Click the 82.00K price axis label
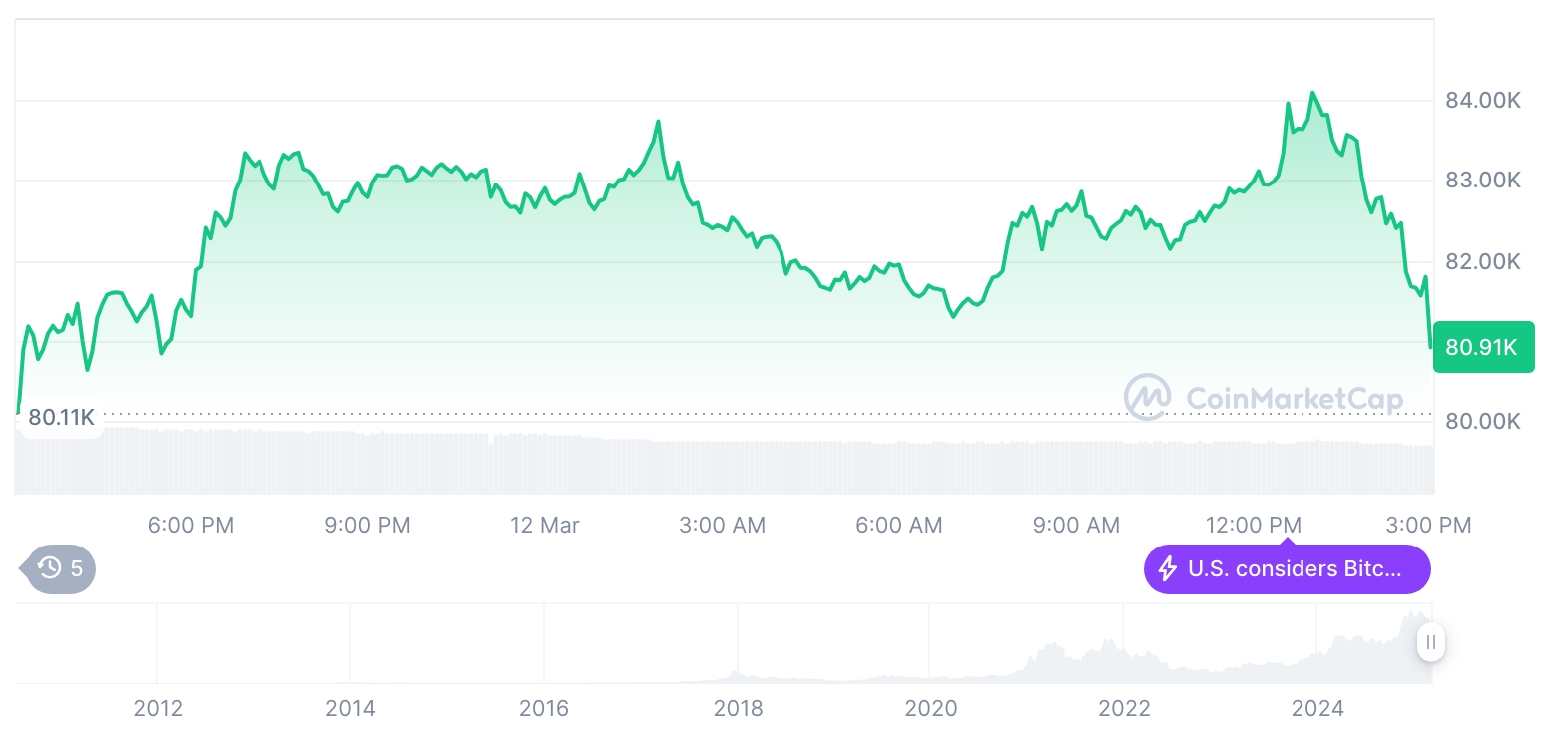The height and width of the screenshot is (730, 1563). click(x=1482, y=261)
